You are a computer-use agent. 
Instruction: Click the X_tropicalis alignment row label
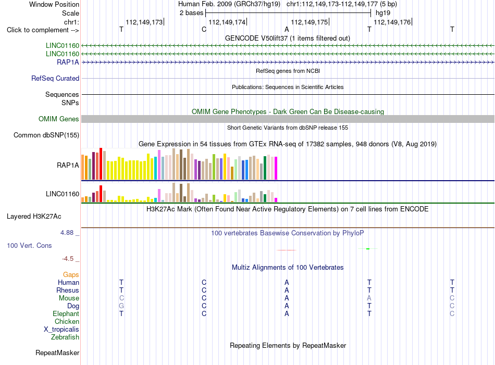coord(61,330)
